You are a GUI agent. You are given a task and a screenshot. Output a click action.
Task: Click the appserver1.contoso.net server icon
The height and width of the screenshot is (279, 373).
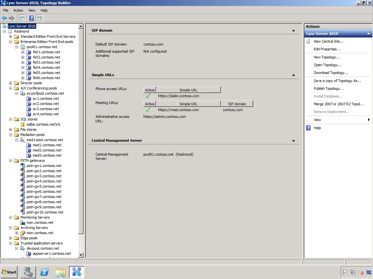(29, 253)
